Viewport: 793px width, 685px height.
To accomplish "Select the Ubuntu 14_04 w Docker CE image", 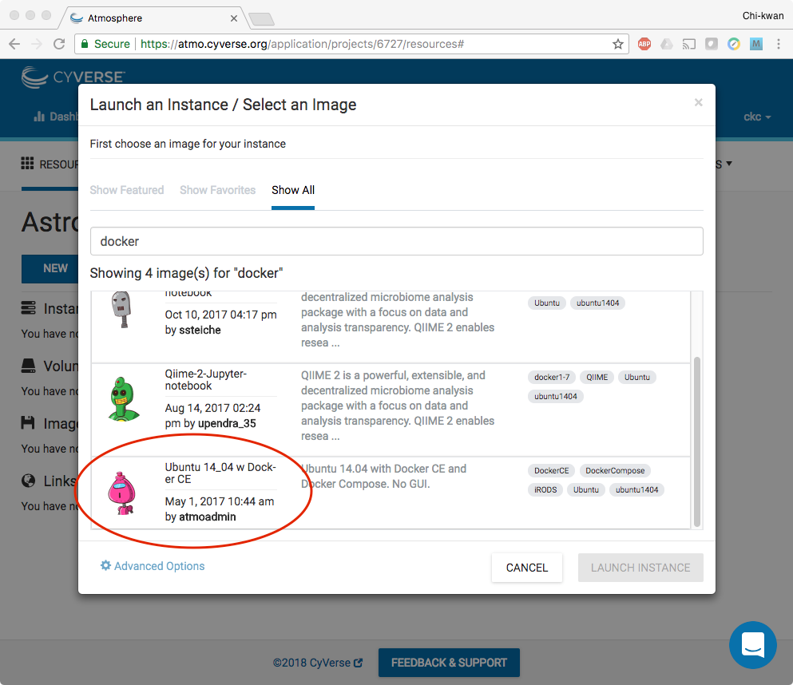I will tap(391, 493).
